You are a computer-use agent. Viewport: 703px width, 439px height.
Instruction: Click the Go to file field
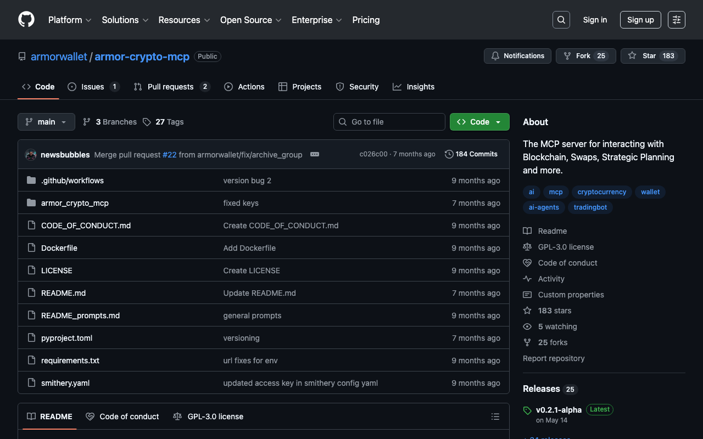click(x=389, y=122)
